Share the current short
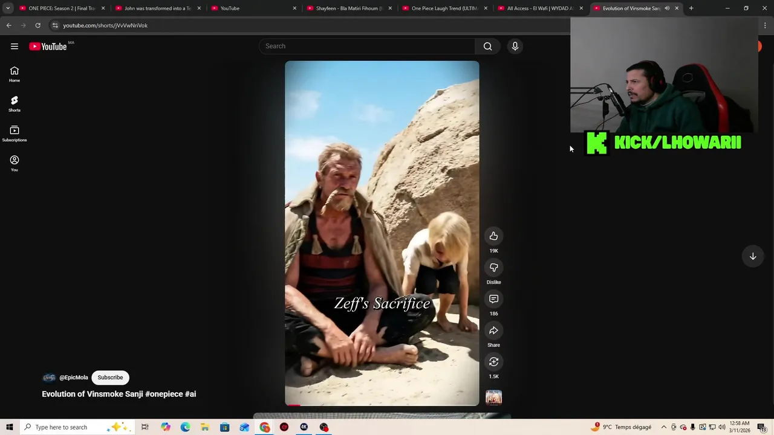Screen dimensions: 774x435 click(494, 330)
